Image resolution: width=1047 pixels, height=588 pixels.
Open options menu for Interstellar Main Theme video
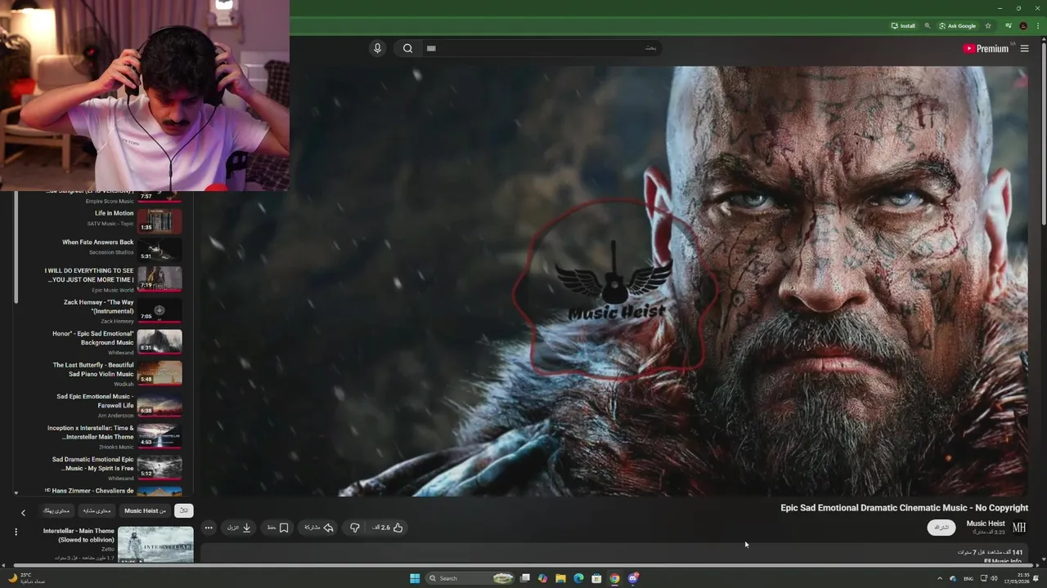[x=16, y=532]
